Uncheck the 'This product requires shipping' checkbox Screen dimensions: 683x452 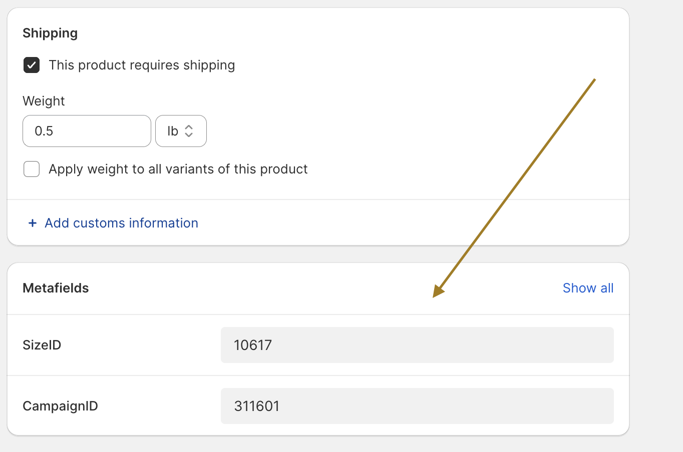pyautogui.click(x=32, y=65)
